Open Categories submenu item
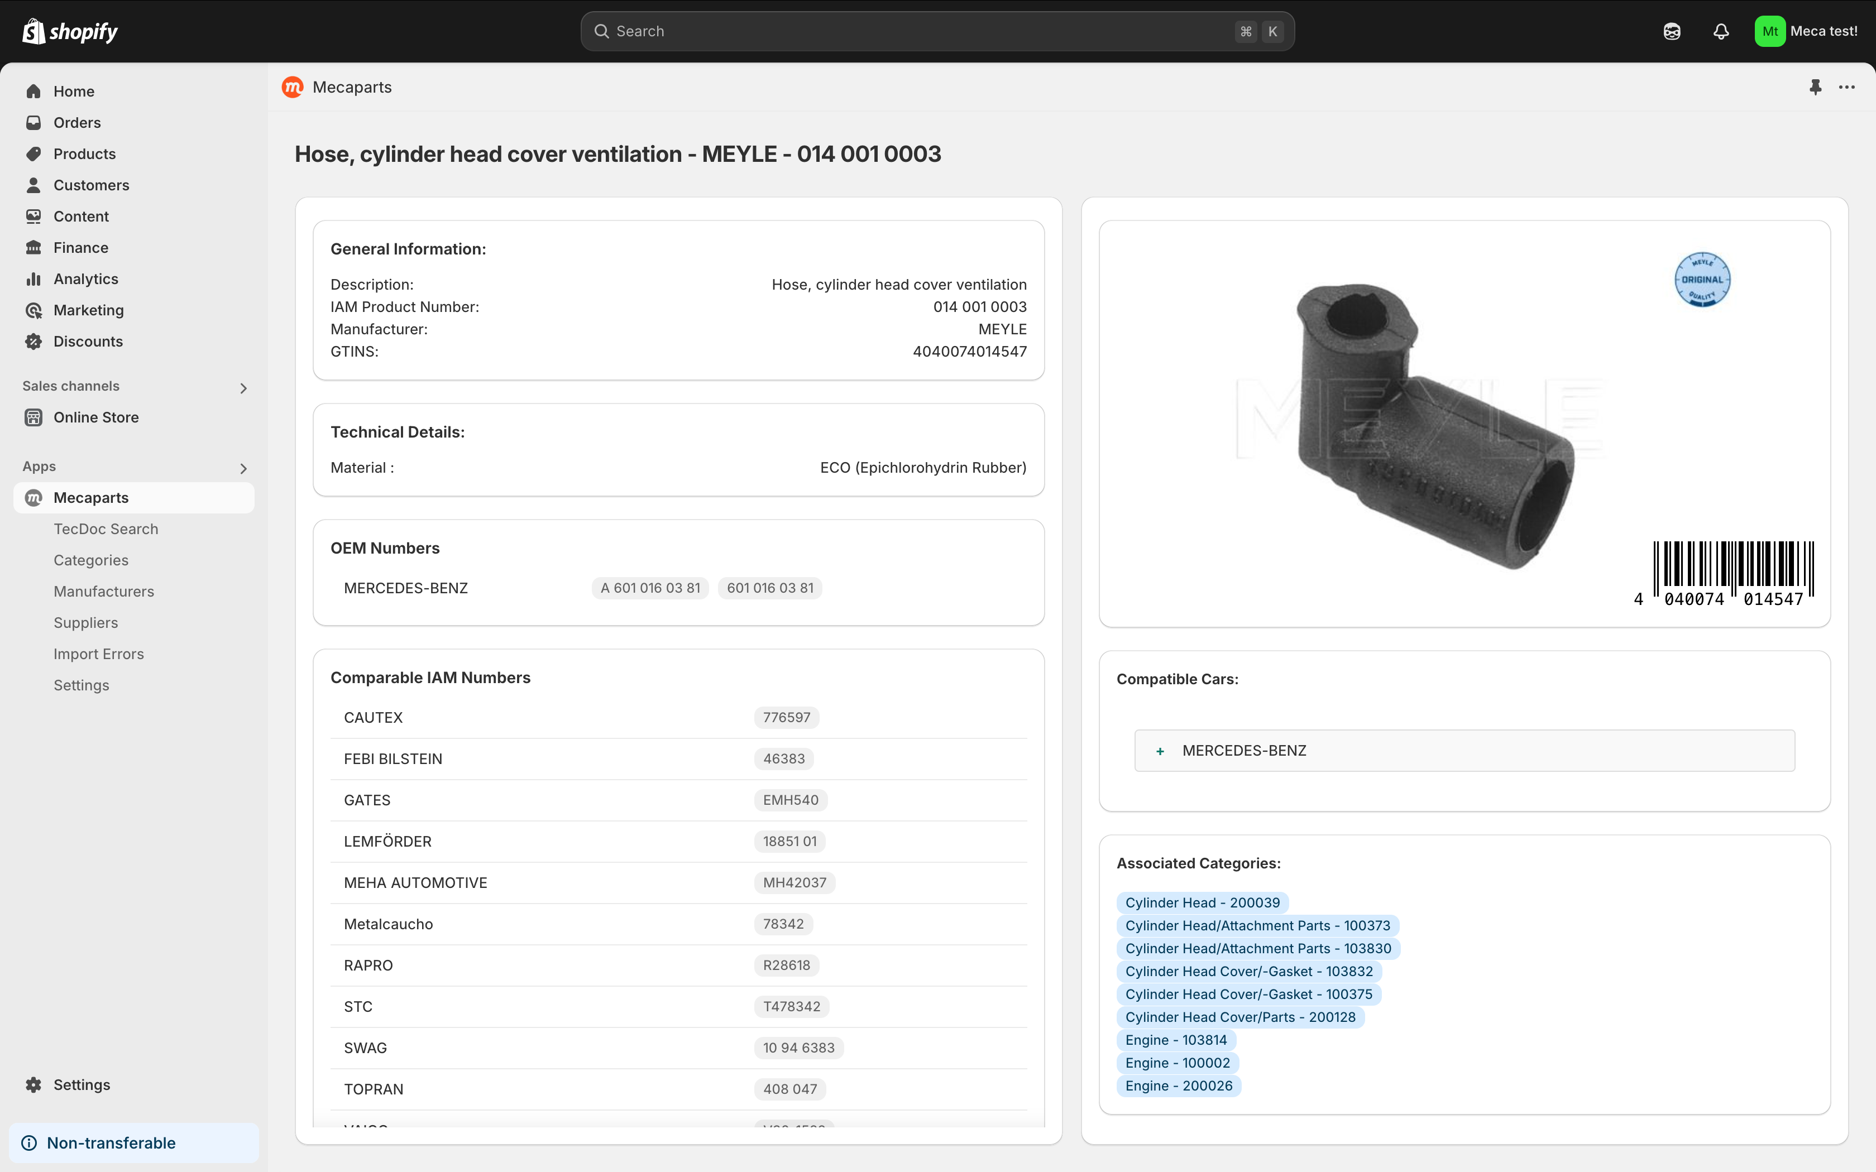 [90, 560]
